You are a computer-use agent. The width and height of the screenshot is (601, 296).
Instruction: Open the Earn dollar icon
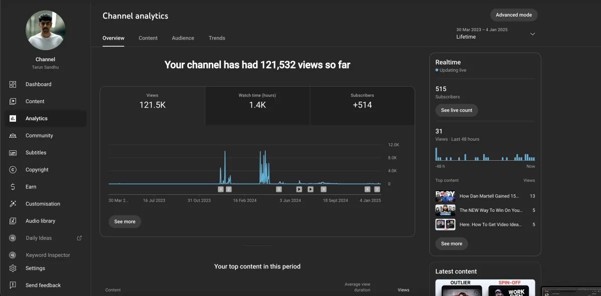pos(13,187)
